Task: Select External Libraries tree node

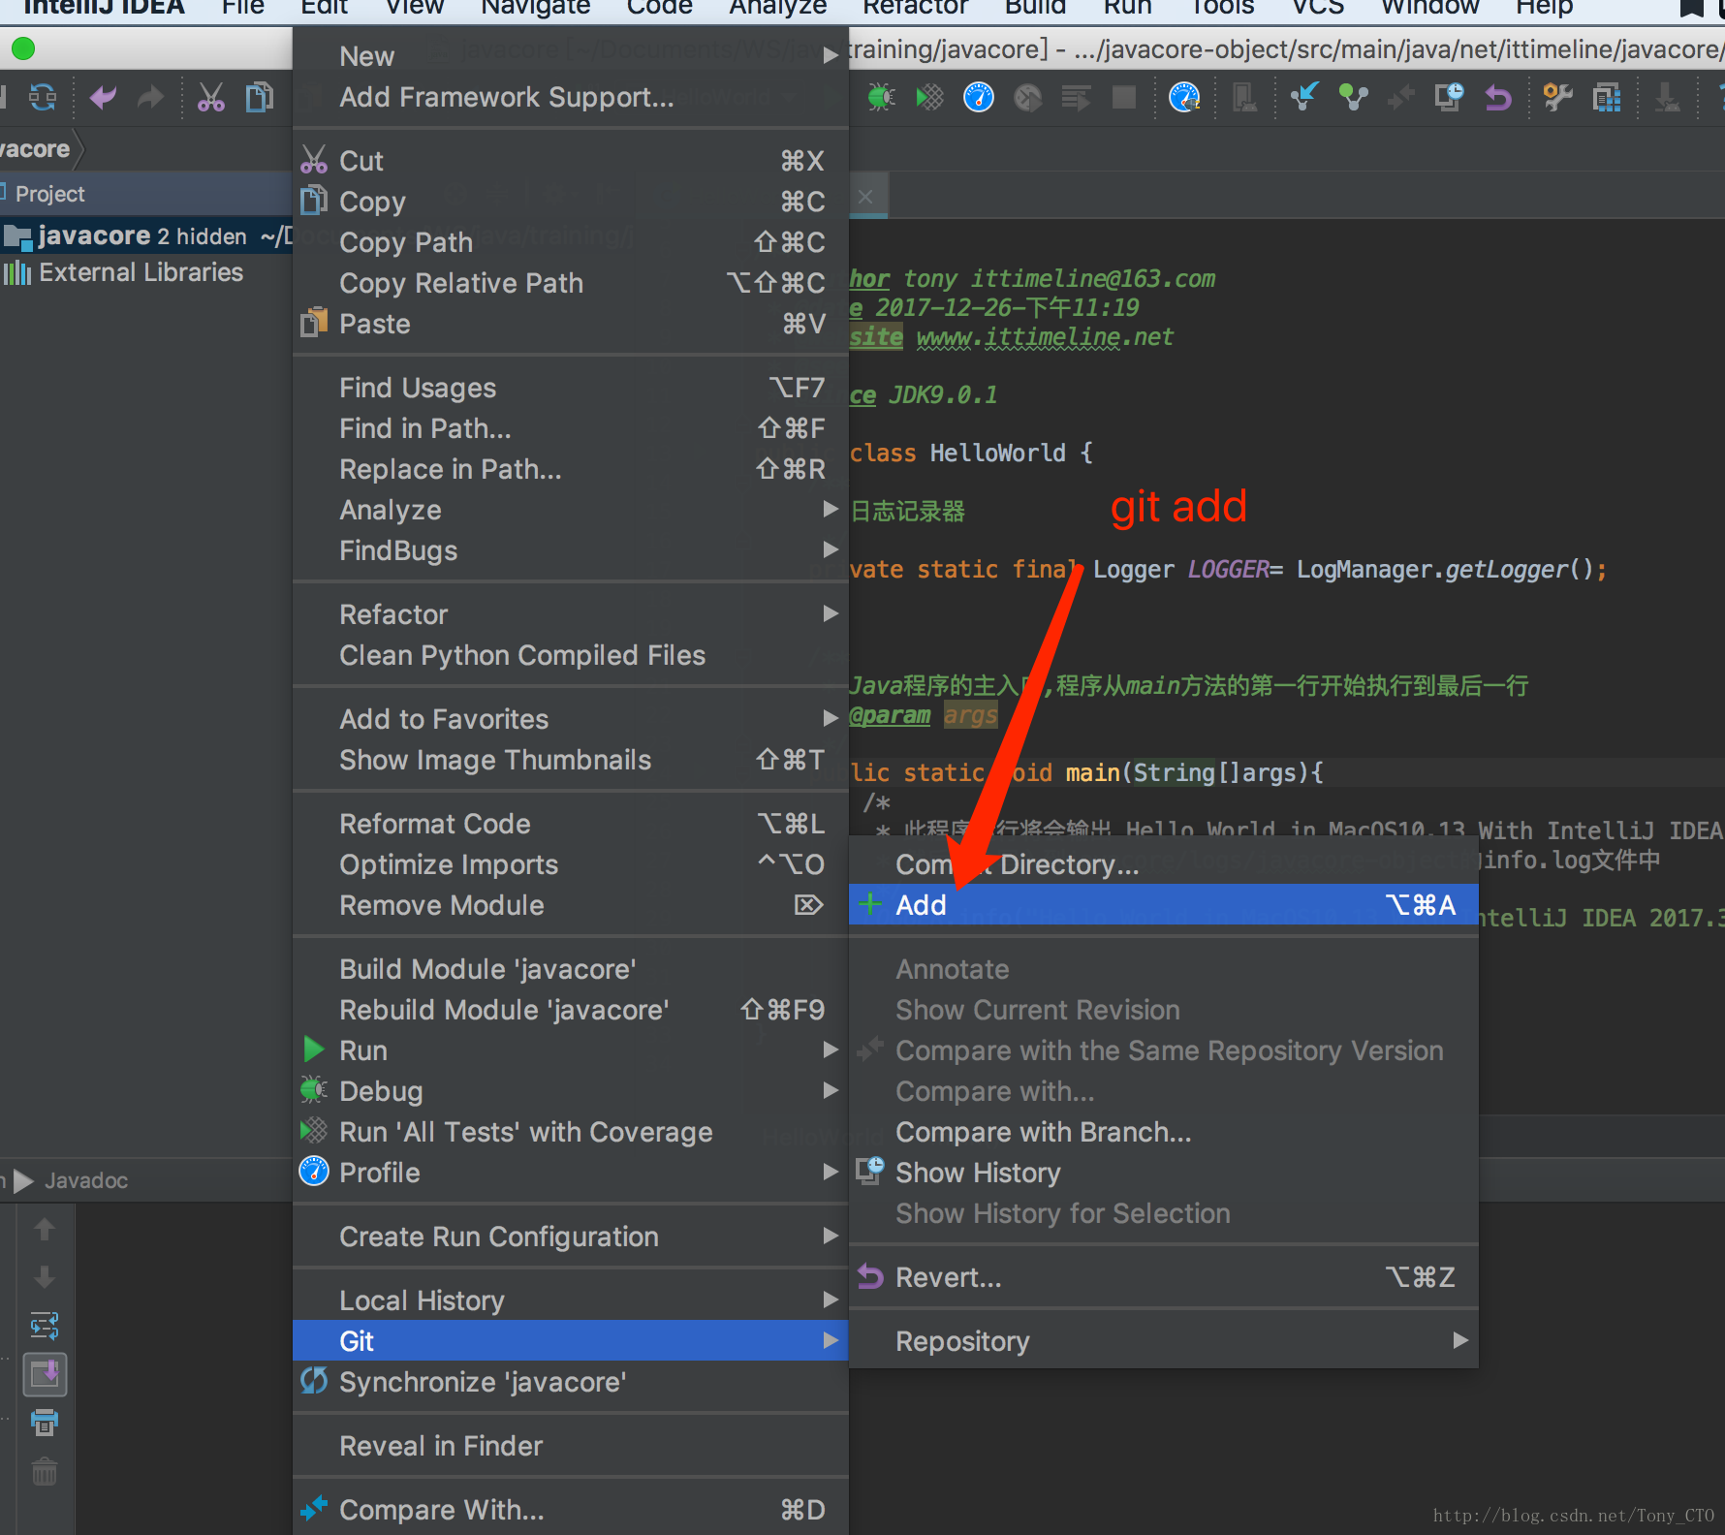Action: tap(141, 272)
